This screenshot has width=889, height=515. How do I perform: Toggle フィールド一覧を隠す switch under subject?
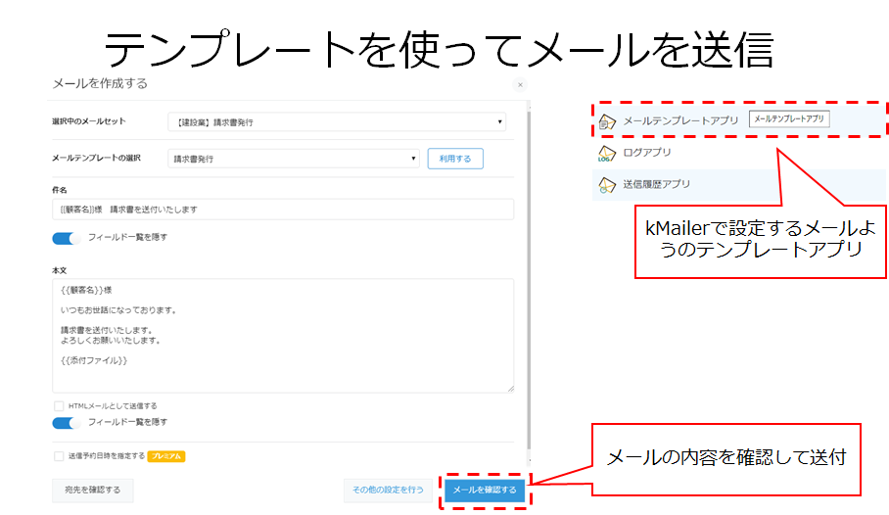[67, 238]
